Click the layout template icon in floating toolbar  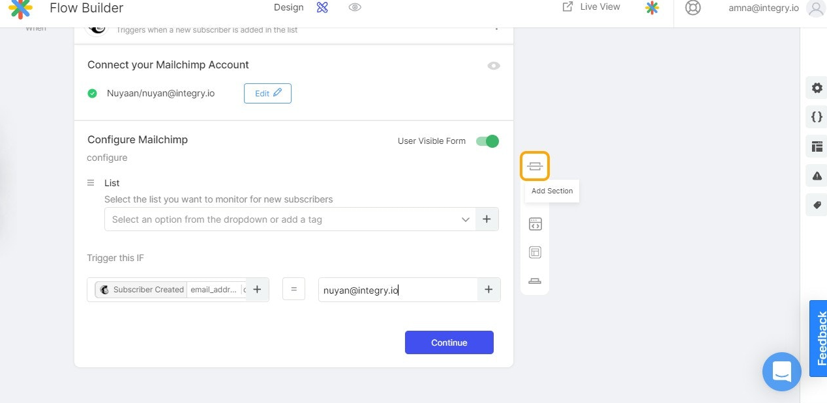pyautogui.click(x=535, y=253)
